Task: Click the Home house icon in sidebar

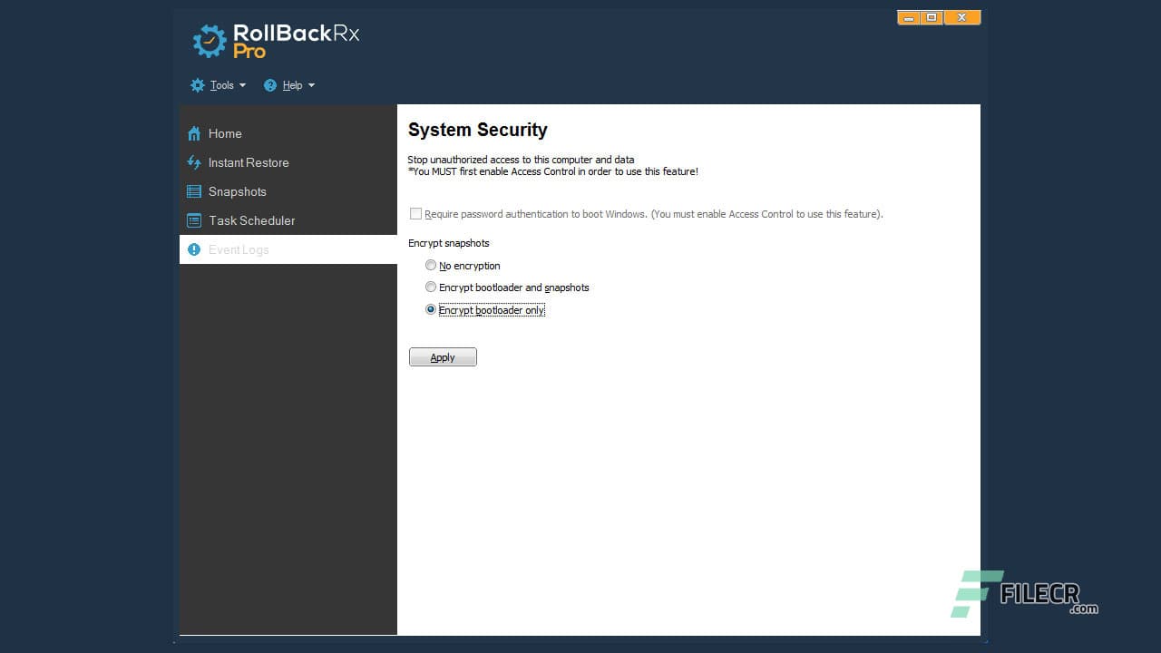Action: point(194,132)
